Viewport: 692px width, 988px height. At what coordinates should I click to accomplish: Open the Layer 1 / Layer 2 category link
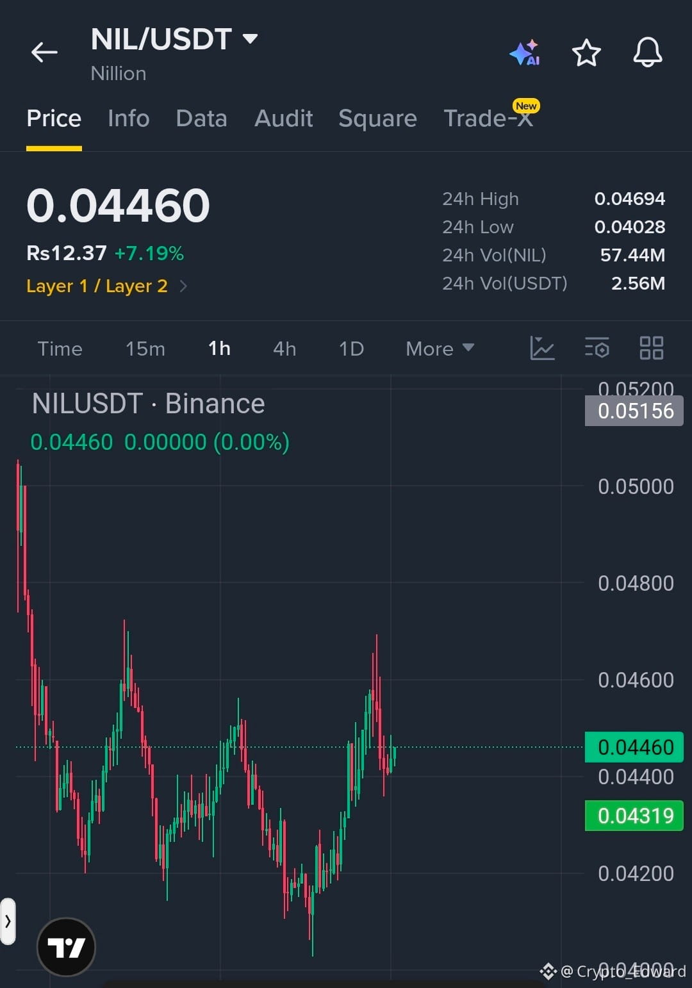click(x=106, y=286)
